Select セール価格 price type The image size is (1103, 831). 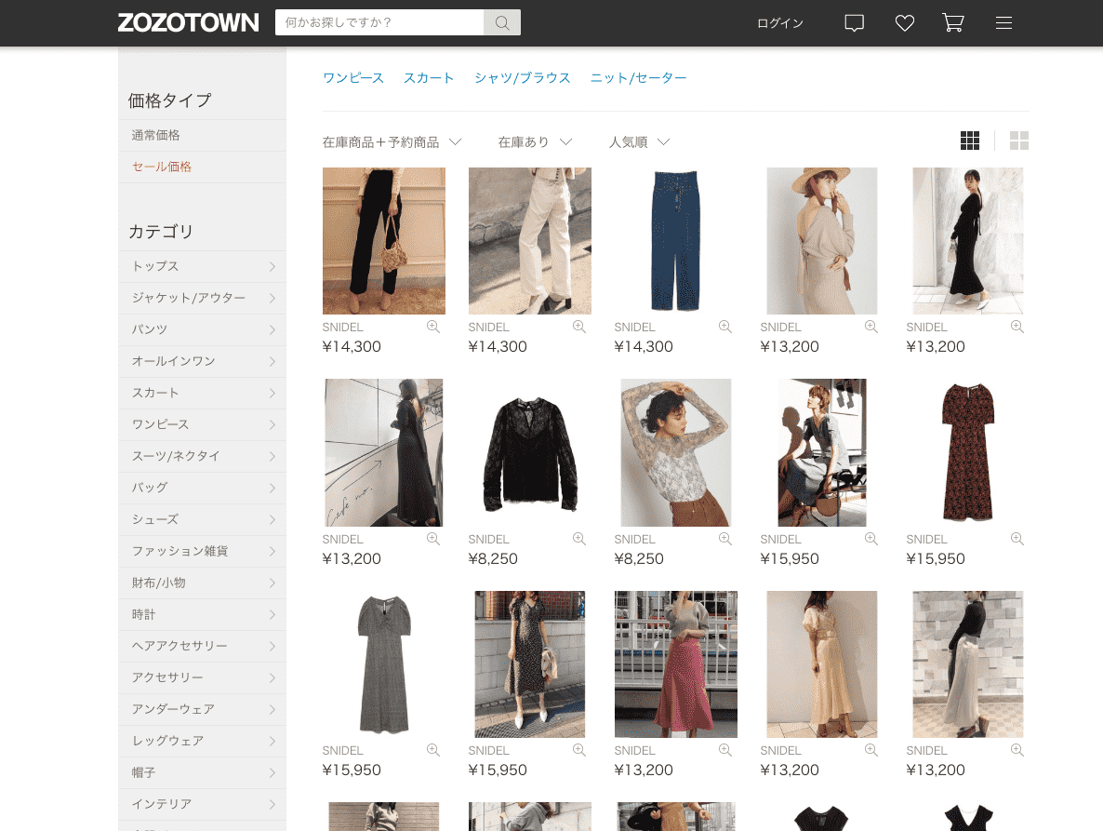click(203, 168)
